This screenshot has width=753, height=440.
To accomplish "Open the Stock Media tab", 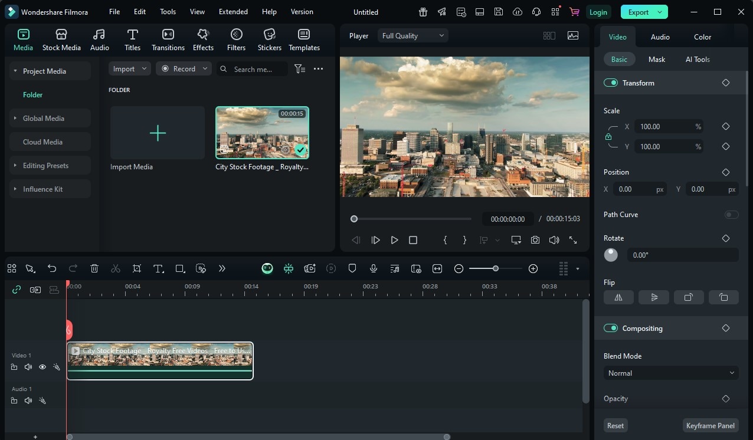I will pyautogui.click(x=61, y=40).
